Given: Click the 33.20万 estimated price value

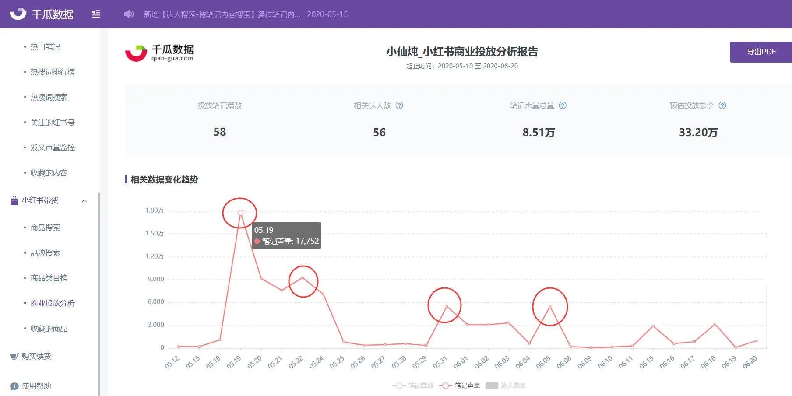Looking at the screenshot, I should [698, 132].
